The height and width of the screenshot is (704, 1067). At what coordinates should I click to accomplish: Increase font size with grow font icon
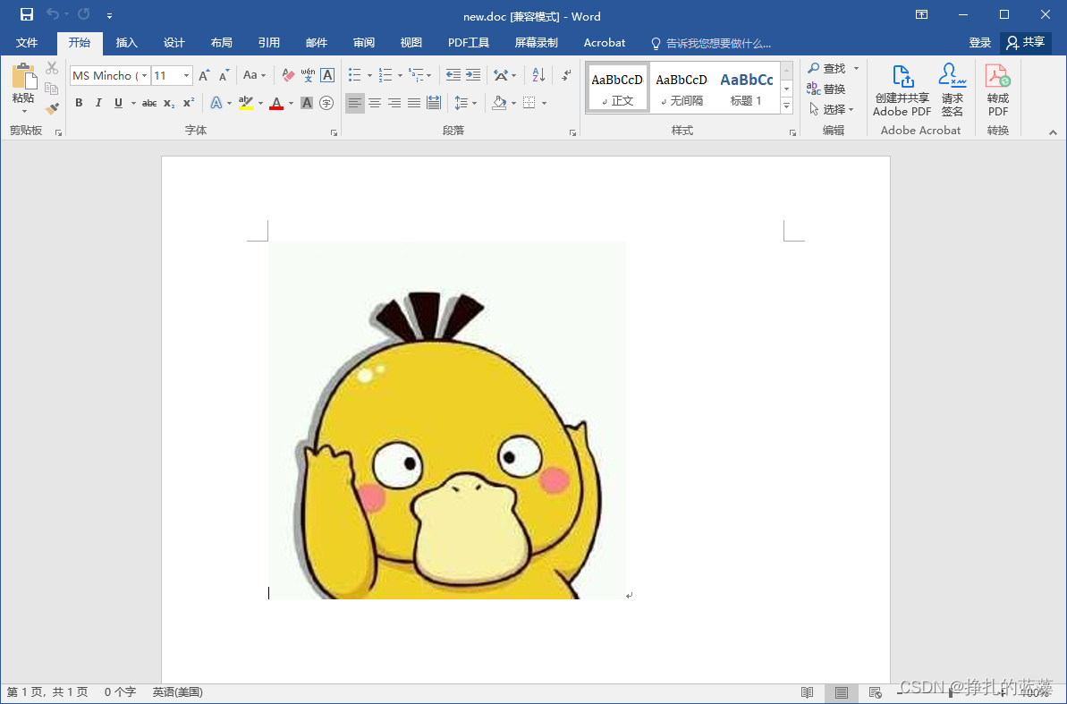tap(204, 75)
